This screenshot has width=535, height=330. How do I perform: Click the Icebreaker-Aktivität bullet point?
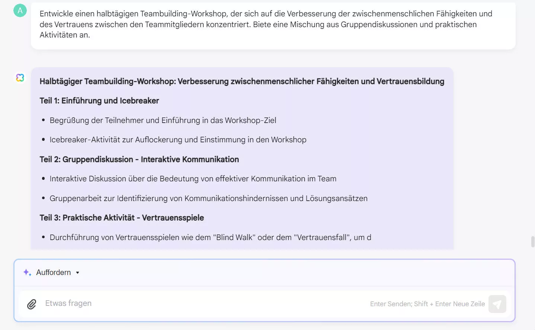point(178,139)
